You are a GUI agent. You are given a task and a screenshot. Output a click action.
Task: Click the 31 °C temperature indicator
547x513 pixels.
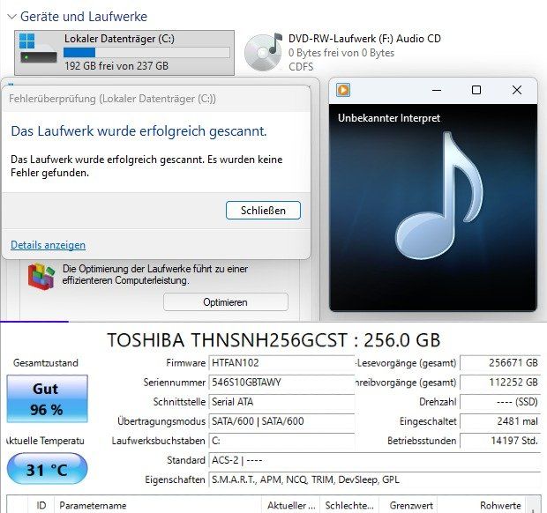(x=47, y=469)
